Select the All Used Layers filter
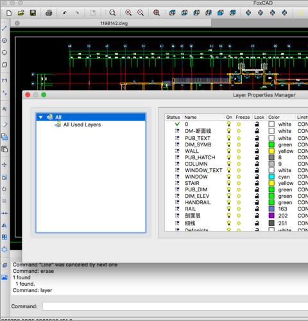Image resolution: width=308 pixels, height=321 pixels. (82, 125)
